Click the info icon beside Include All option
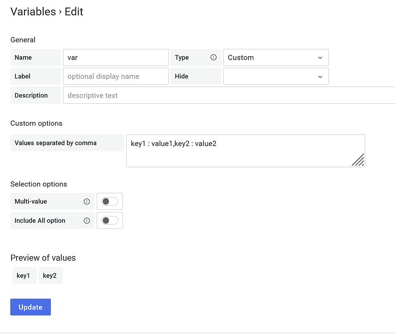 point(86,220)
